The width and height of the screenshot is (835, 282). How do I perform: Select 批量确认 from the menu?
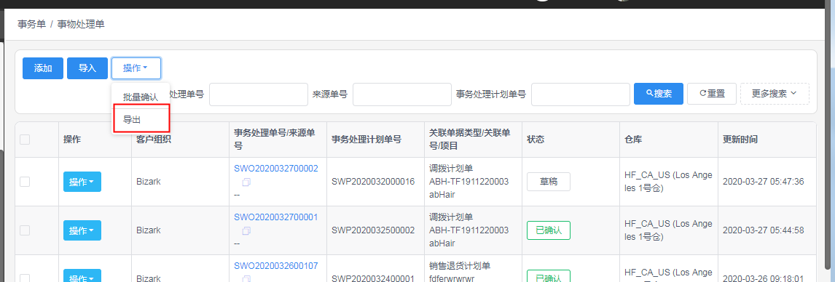(141, 97)
